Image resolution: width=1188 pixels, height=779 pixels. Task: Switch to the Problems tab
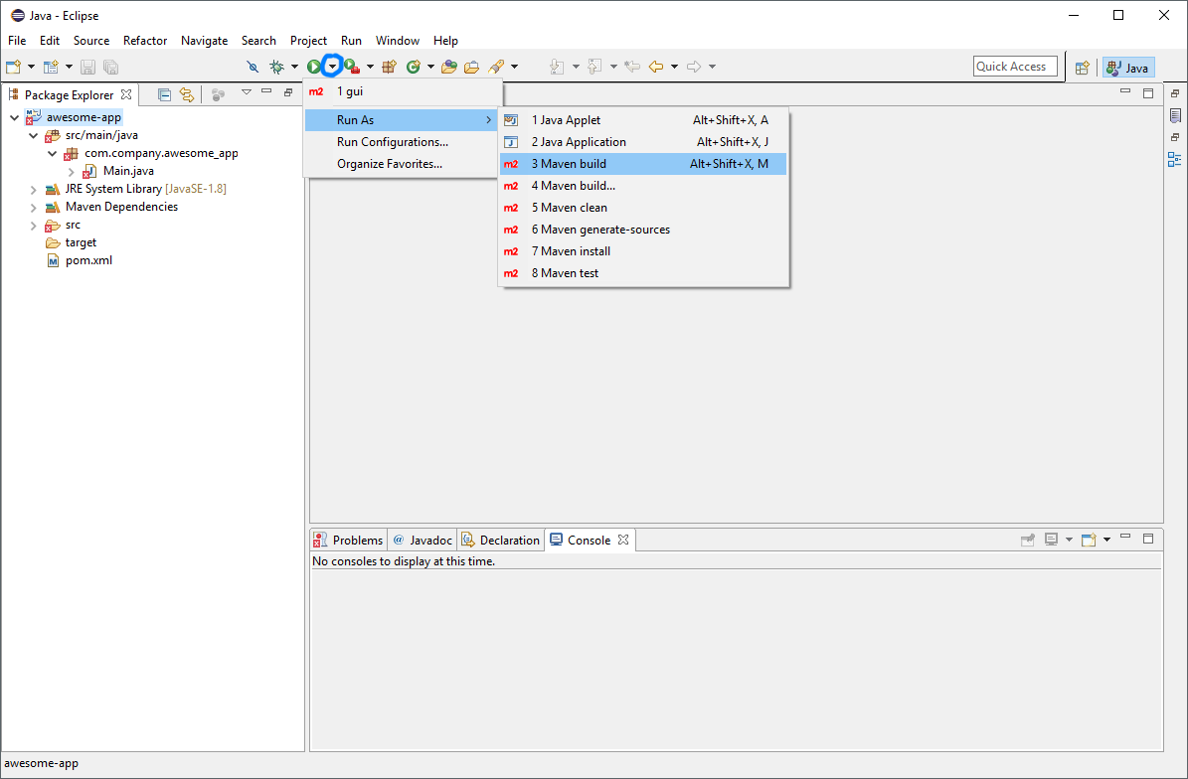[349, 540]
